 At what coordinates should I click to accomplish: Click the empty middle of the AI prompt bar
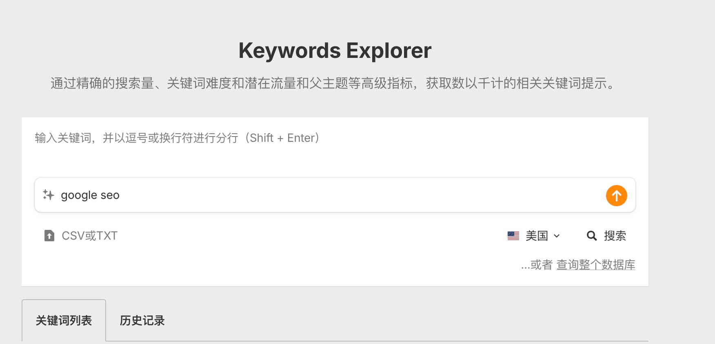[x=347, y=195]
